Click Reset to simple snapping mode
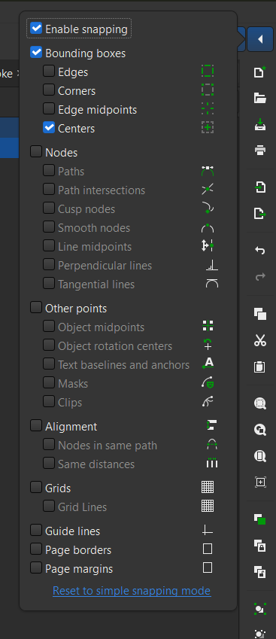276x639 pixels. [x=132, y=591]
